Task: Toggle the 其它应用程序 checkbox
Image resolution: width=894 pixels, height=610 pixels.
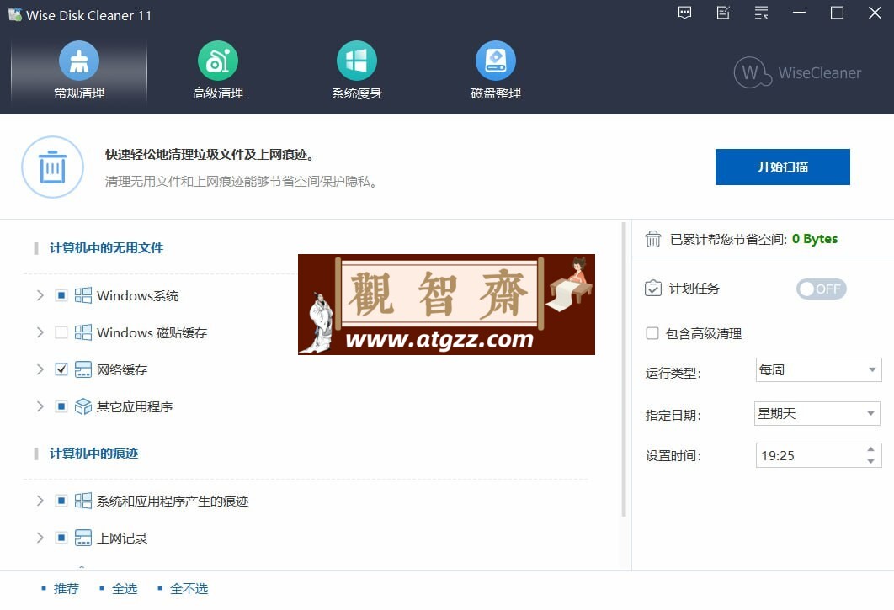Action: tap(61, 406)
